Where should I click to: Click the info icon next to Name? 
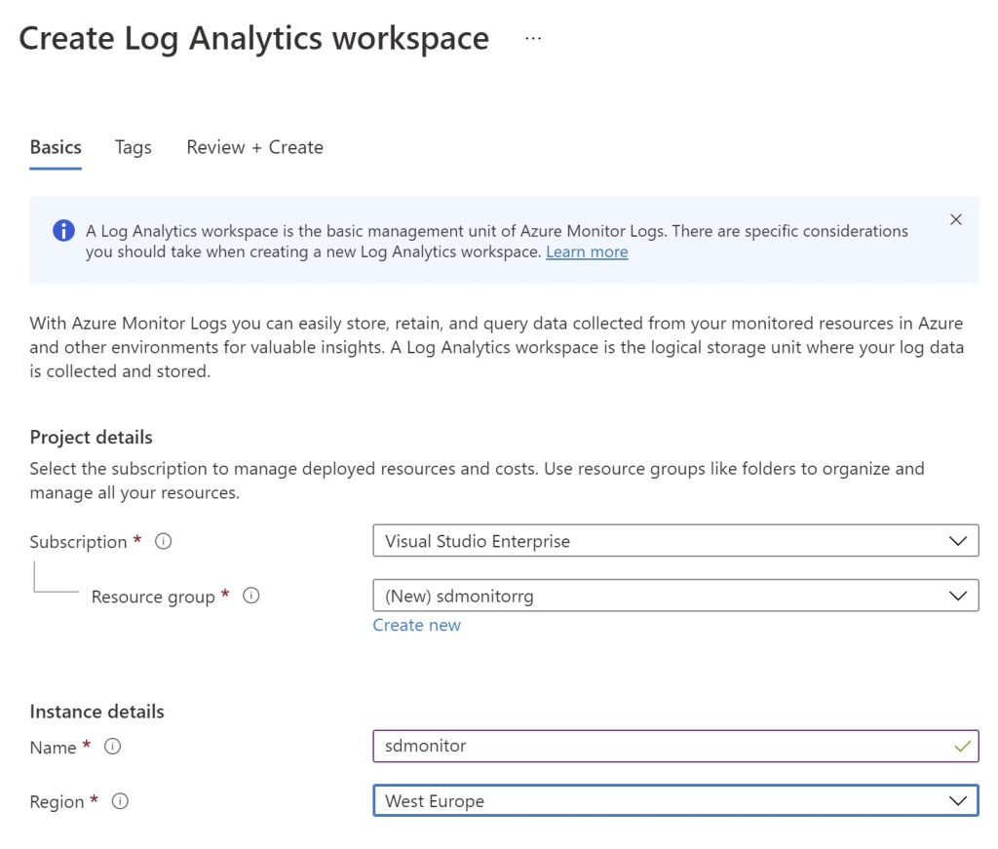click(x=112, y=747)
